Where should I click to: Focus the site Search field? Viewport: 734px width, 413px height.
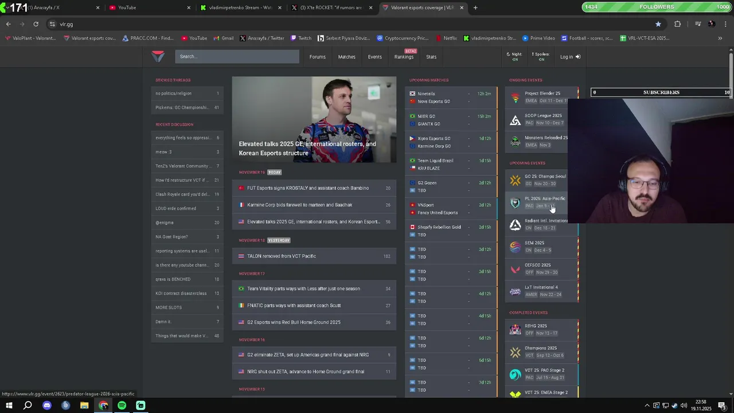[x=237, y=56]
